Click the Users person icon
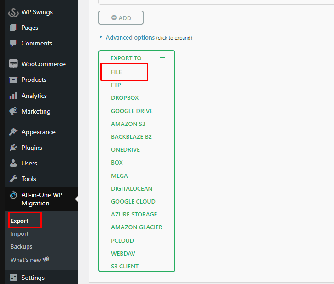 tap(13, 163)
